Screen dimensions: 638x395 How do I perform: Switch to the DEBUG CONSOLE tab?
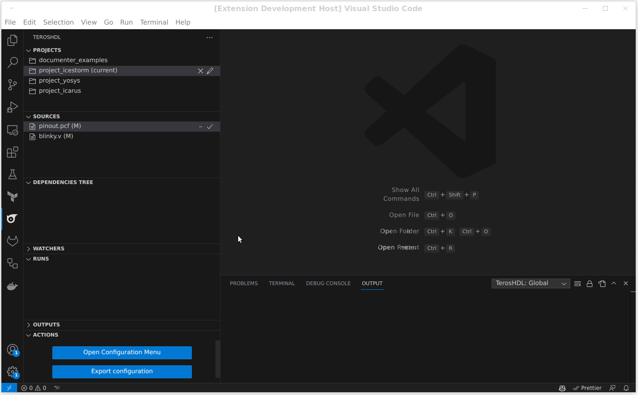pyautogui.click(x=328, y=283)
